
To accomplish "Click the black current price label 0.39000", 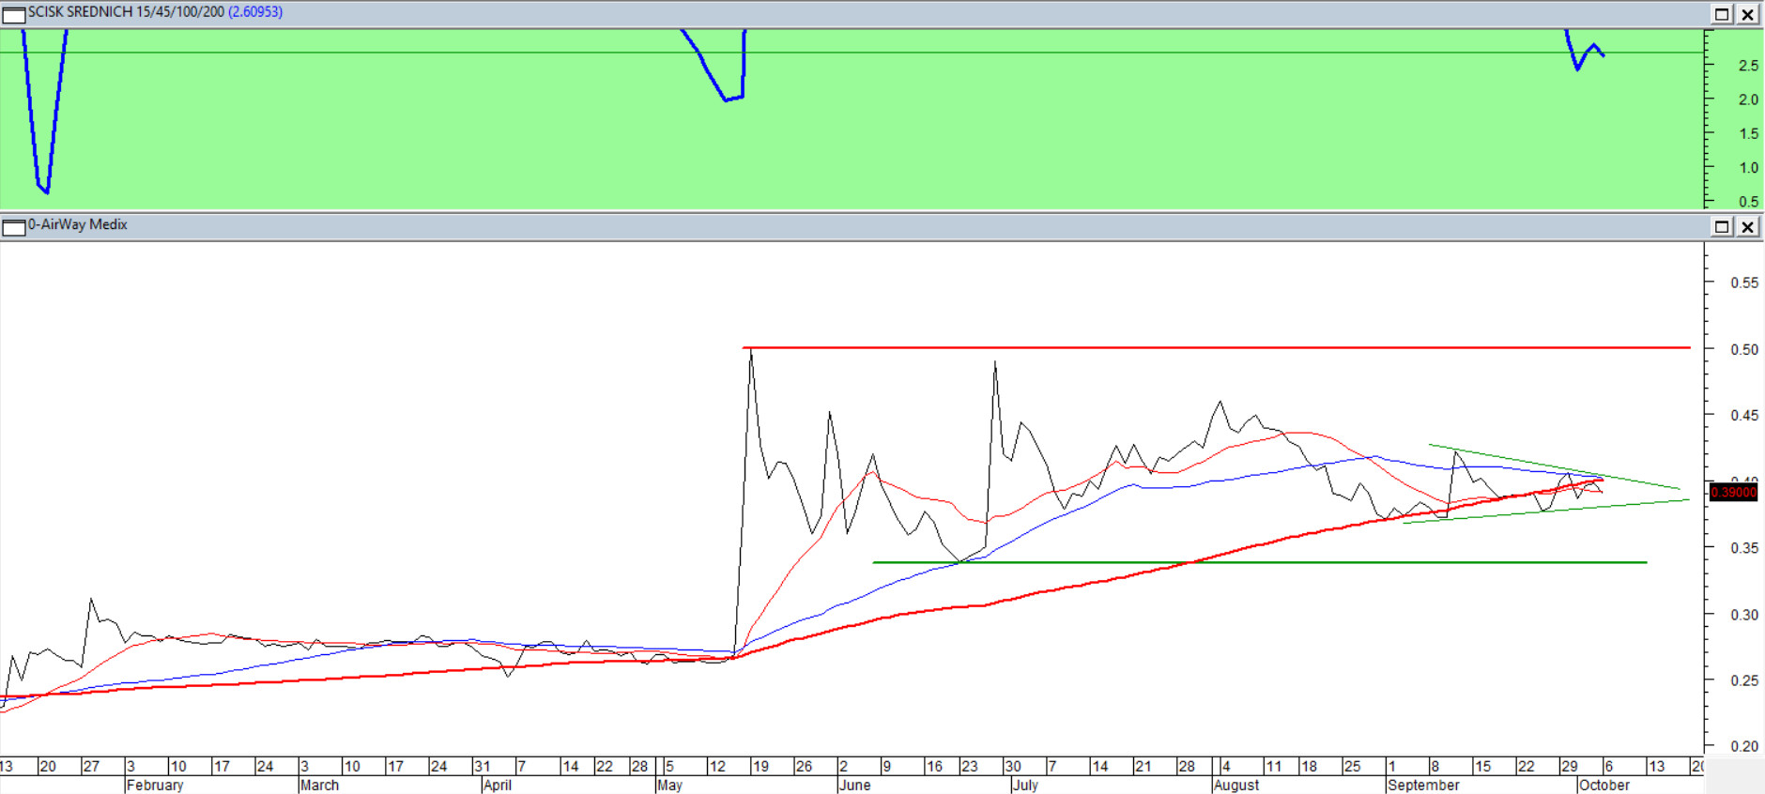I will (1733, 493).
